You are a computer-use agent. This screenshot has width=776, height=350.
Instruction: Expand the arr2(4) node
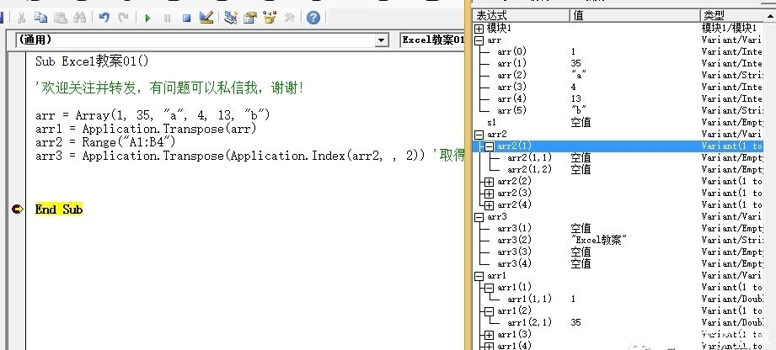coord(489,205)
